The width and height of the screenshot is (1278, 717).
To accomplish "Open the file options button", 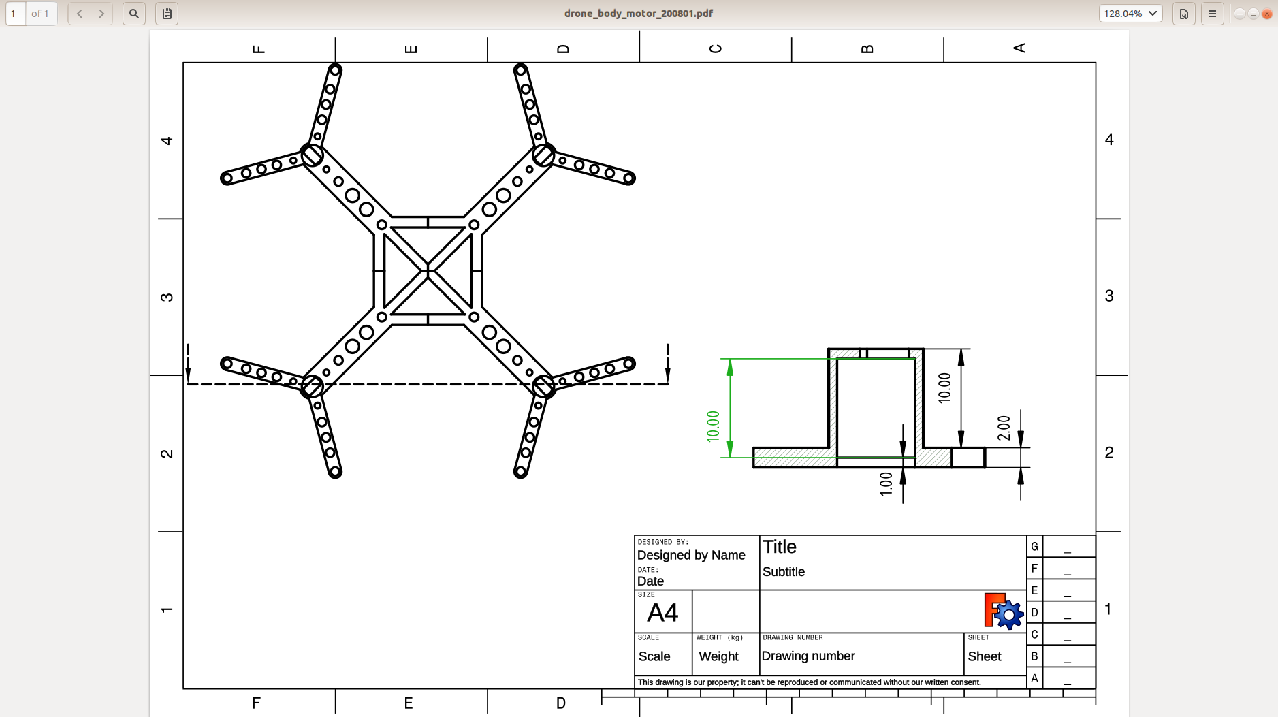I will click(1184, 14).
